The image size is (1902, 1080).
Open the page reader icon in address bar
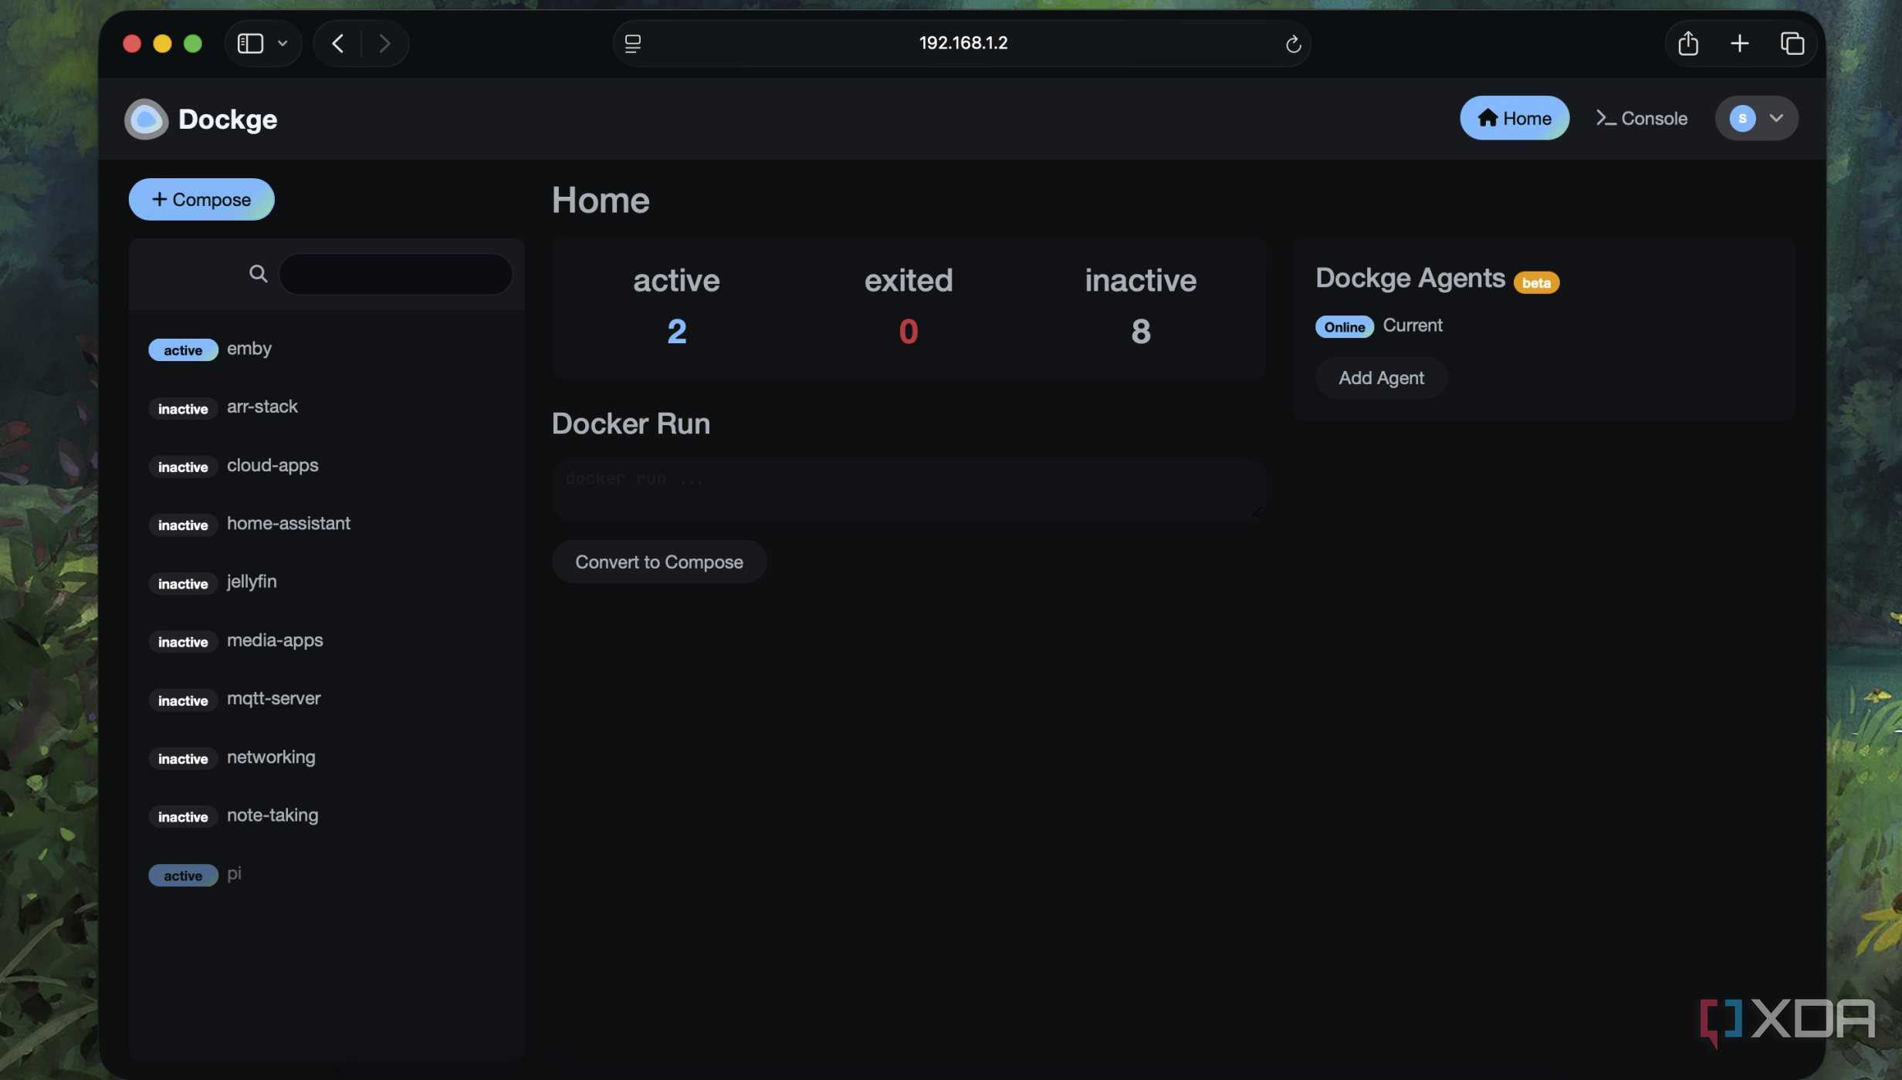[632, 43]
